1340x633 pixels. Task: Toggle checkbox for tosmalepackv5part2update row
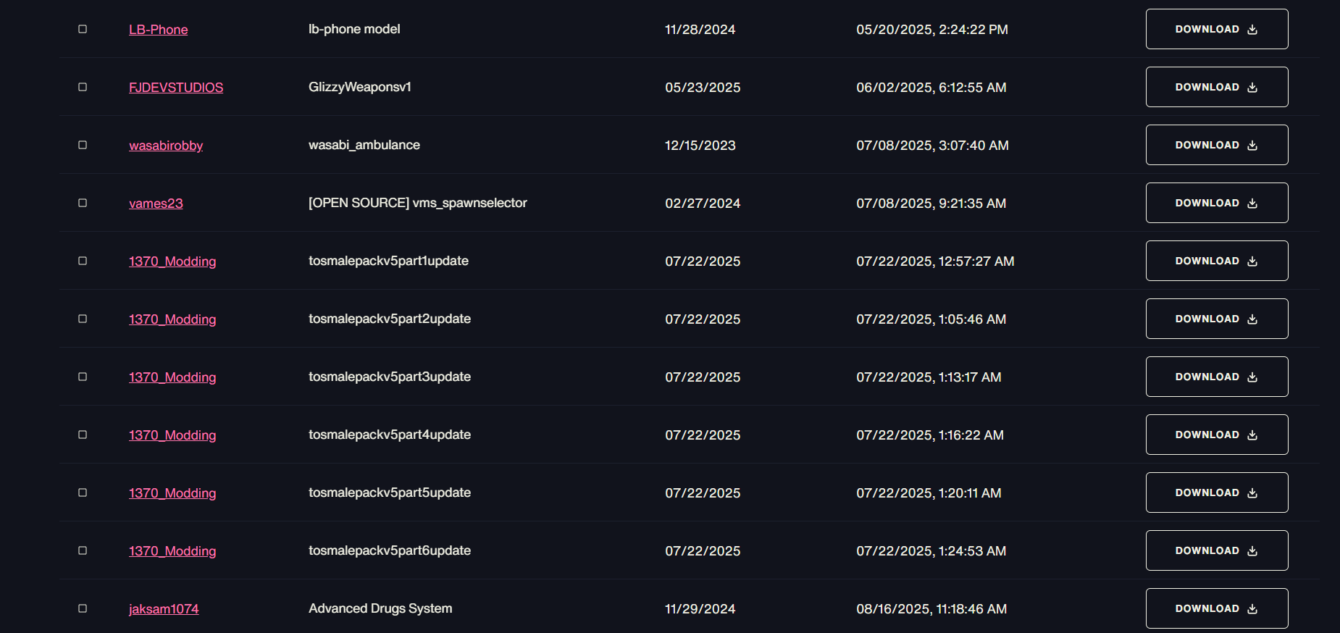click(x=83, y=319)
